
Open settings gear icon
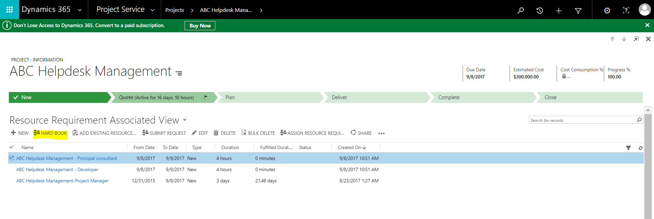(607, 11)
